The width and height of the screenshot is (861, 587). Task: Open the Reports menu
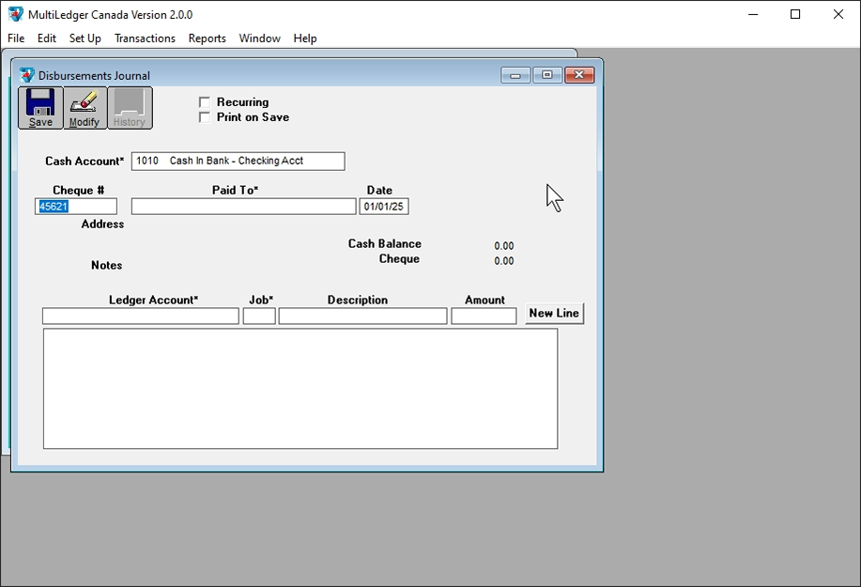click(x=207, y=39)
